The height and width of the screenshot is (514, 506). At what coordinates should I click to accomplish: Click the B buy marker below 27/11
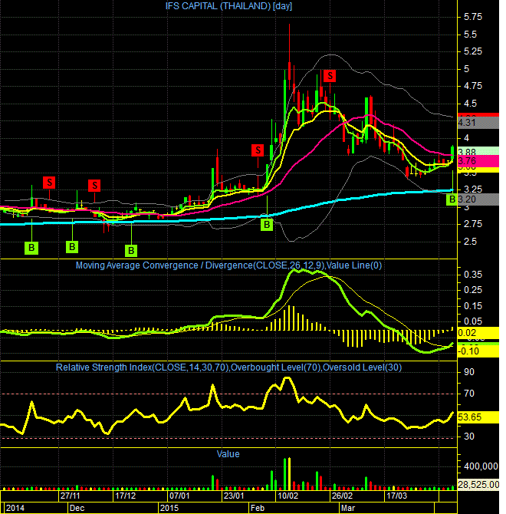72,247
